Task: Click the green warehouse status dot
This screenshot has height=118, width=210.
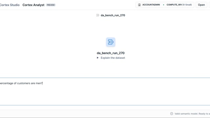Action: coord(163,5)
